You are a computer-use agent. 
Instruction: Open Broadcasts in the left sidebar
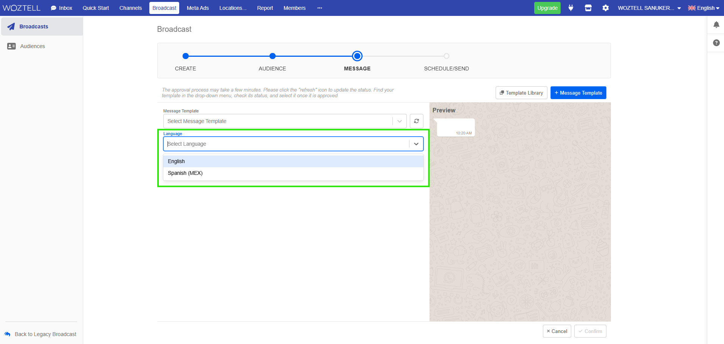[x=34, y=26]
